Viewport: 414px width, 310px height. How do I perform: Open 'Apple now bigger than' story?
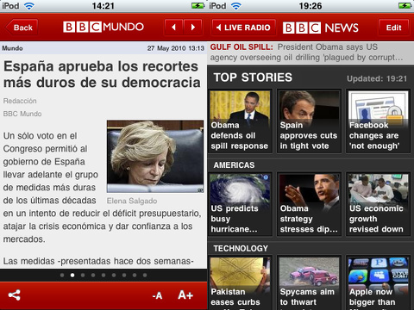[378, 282]
